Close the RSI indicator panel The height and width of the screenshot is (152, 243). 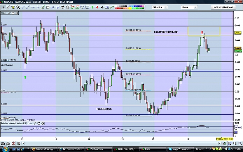(x=43, y=124)
